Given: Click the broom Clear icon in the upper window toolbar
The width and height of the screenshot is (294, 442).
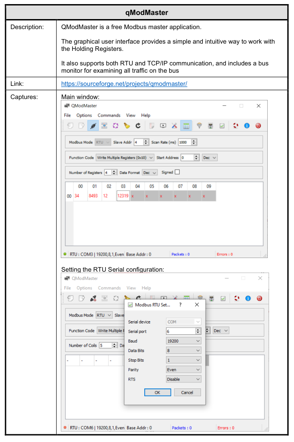Looking at the screenshot, I should coord(127,126).
